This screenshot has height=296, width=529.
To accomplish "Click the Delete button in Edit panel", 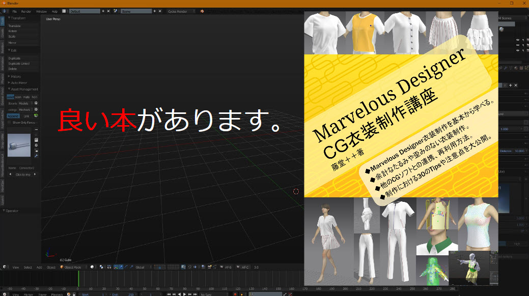I will coord(22,69).
